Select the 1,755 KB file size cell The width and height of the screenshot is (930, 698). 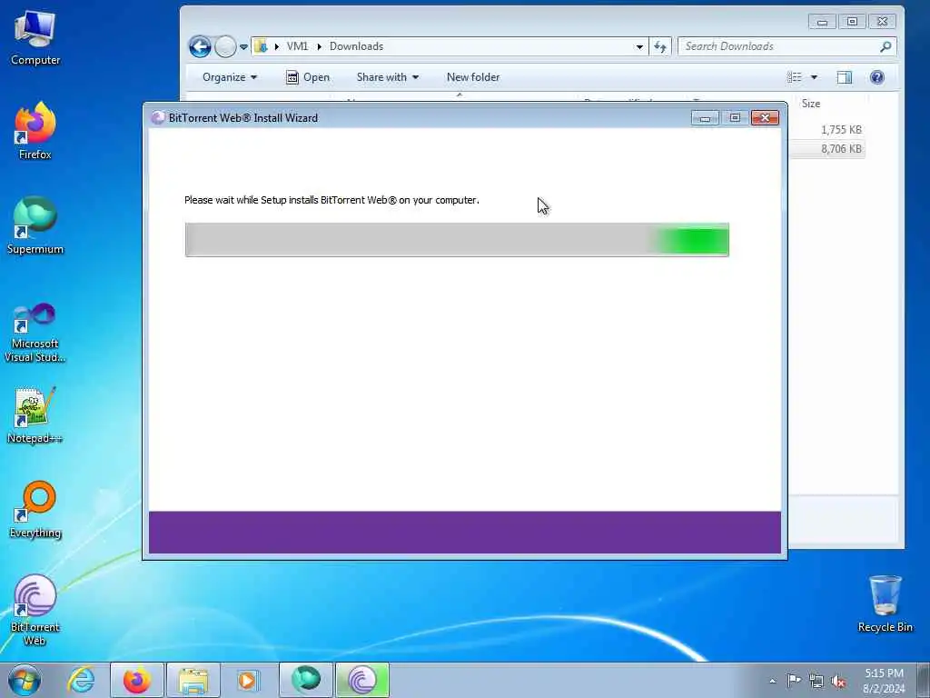841,129
